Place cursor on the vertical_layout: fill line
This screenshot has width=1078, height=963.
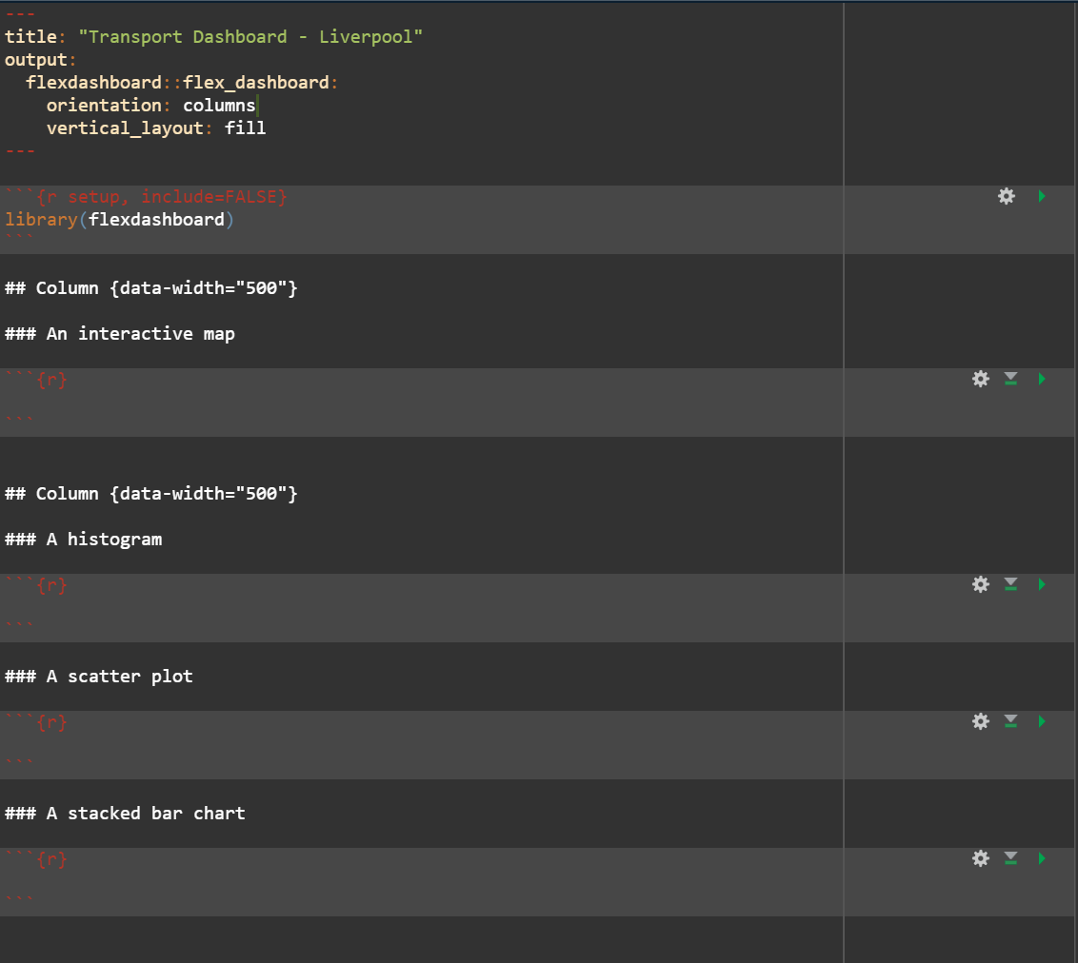point(156,128)
